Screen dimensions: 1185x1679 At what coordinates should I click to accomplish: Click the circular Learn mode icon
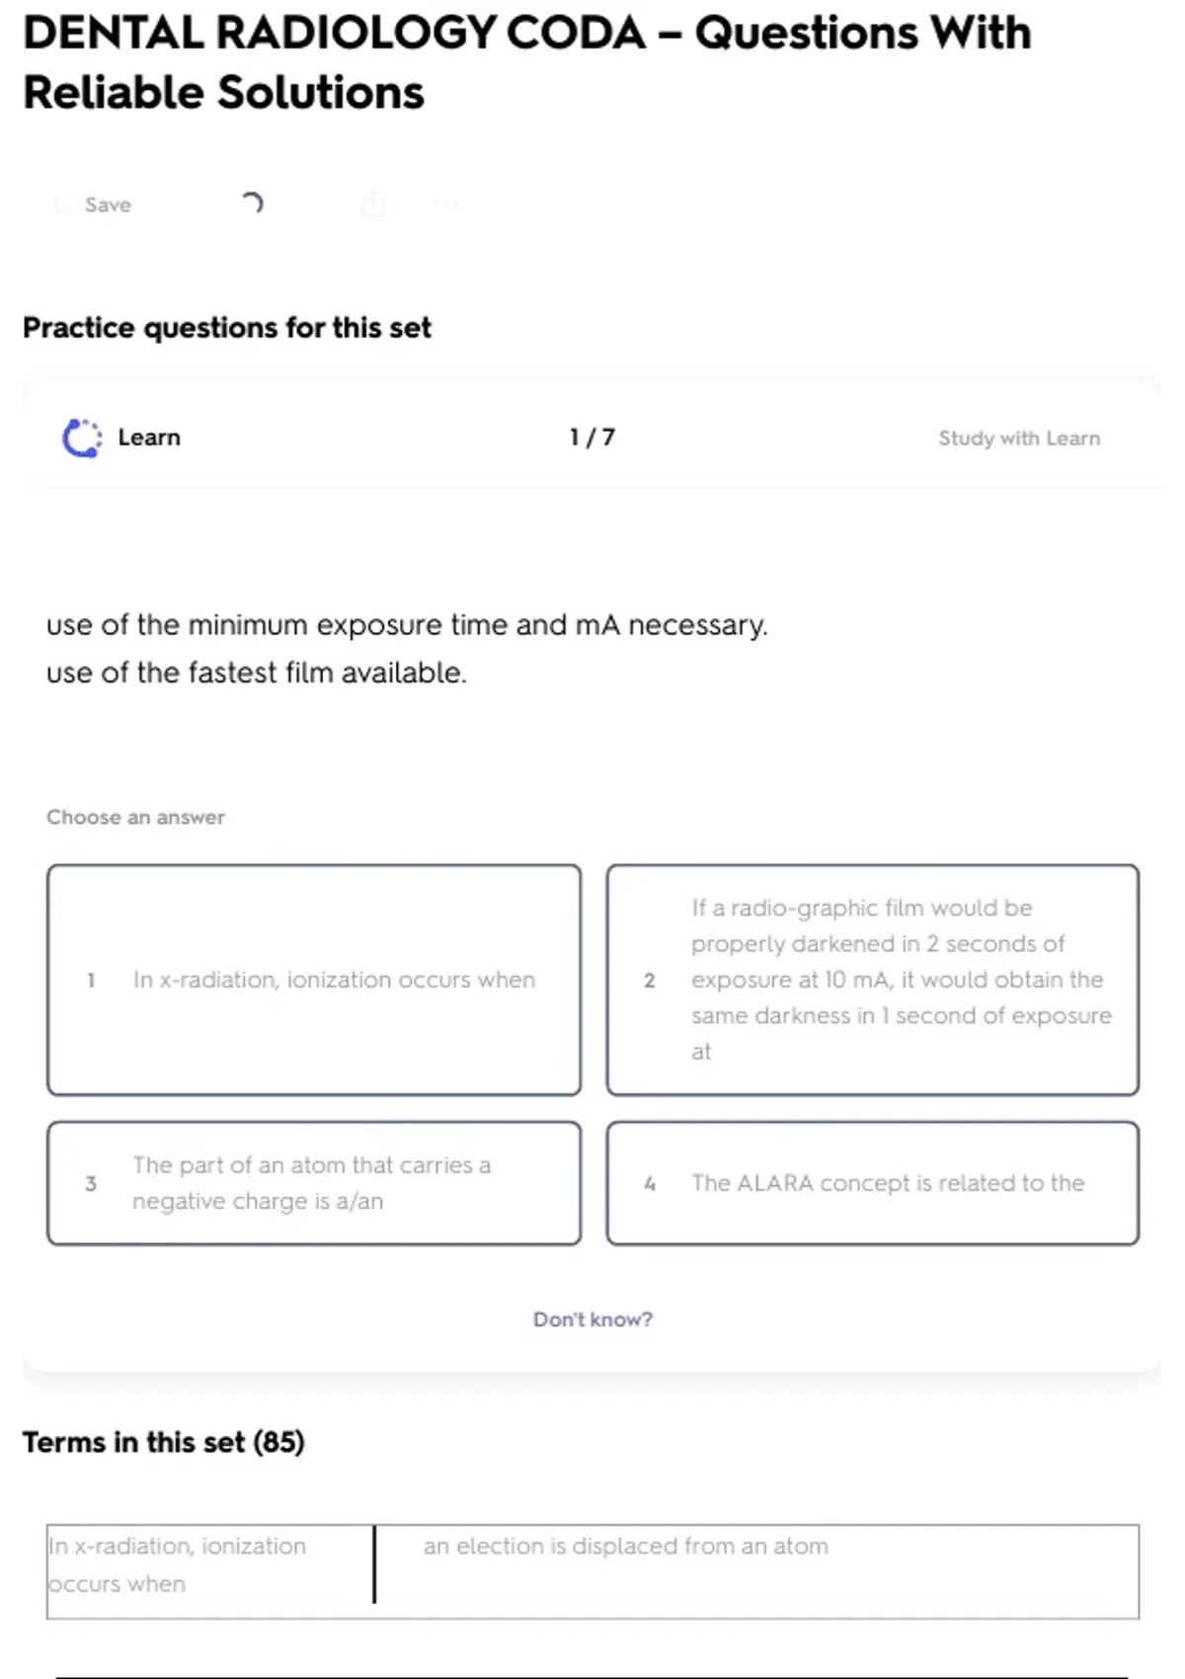click(x=82, y=439)
